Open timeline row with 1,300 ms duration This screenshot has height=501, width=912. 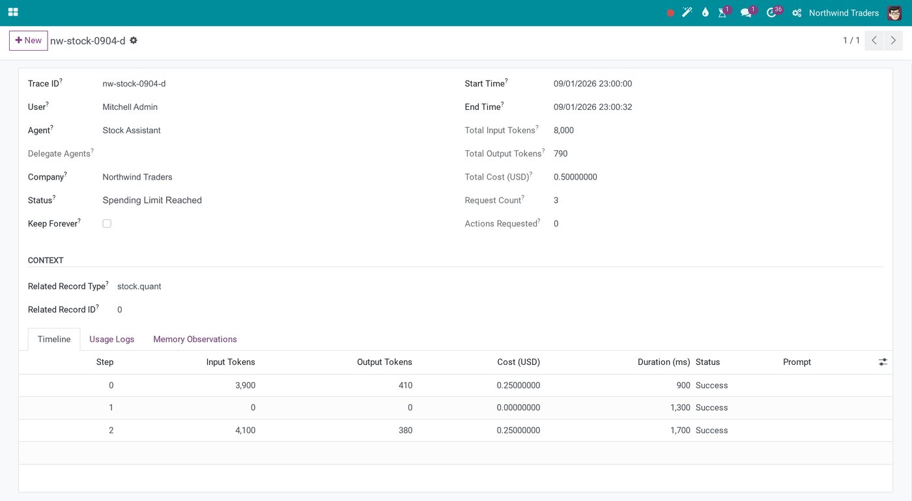(455, 408)
